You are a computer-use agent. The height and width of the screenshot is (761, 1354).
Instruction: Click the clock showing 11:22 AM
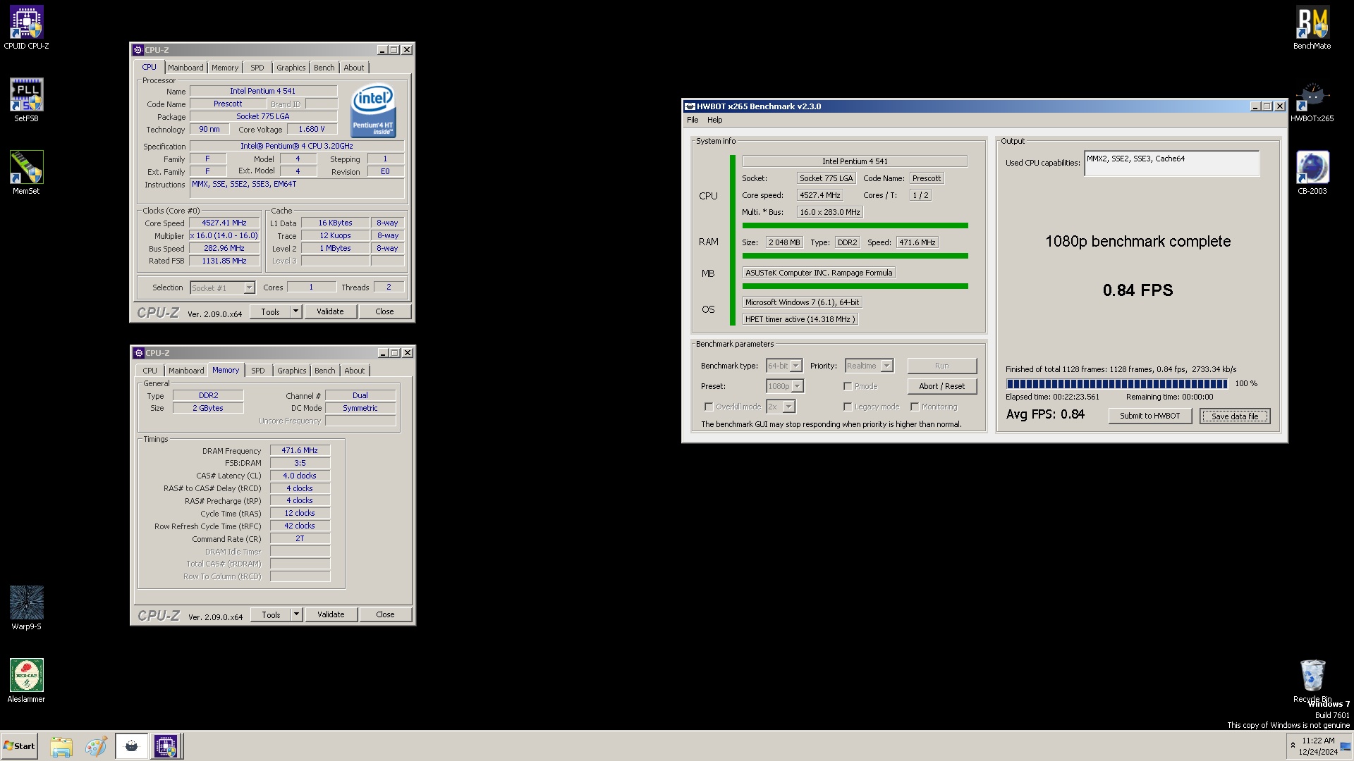coord(1318,741)
